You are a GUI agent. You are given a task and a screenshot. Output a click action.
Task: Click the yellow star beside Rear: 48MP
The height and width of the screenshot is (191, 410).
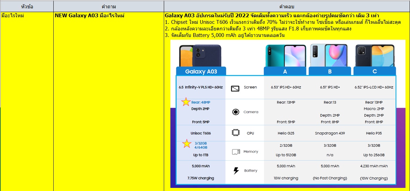click(186, 102)
